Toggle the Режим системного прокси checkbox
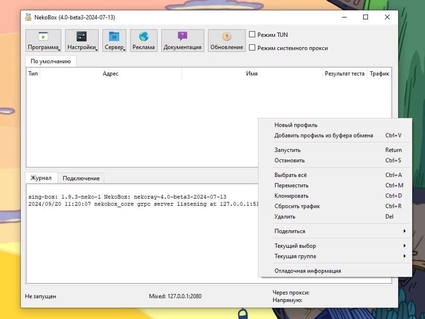Image resolution: width=425 pixels, height=319 pixels. pyautogui.click(x=252, y=48)
